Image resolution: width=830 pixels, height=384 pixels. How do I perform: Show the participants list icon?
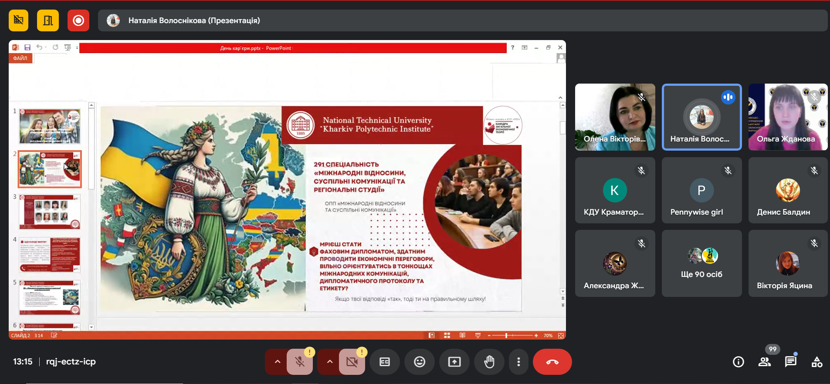[765, 362]
